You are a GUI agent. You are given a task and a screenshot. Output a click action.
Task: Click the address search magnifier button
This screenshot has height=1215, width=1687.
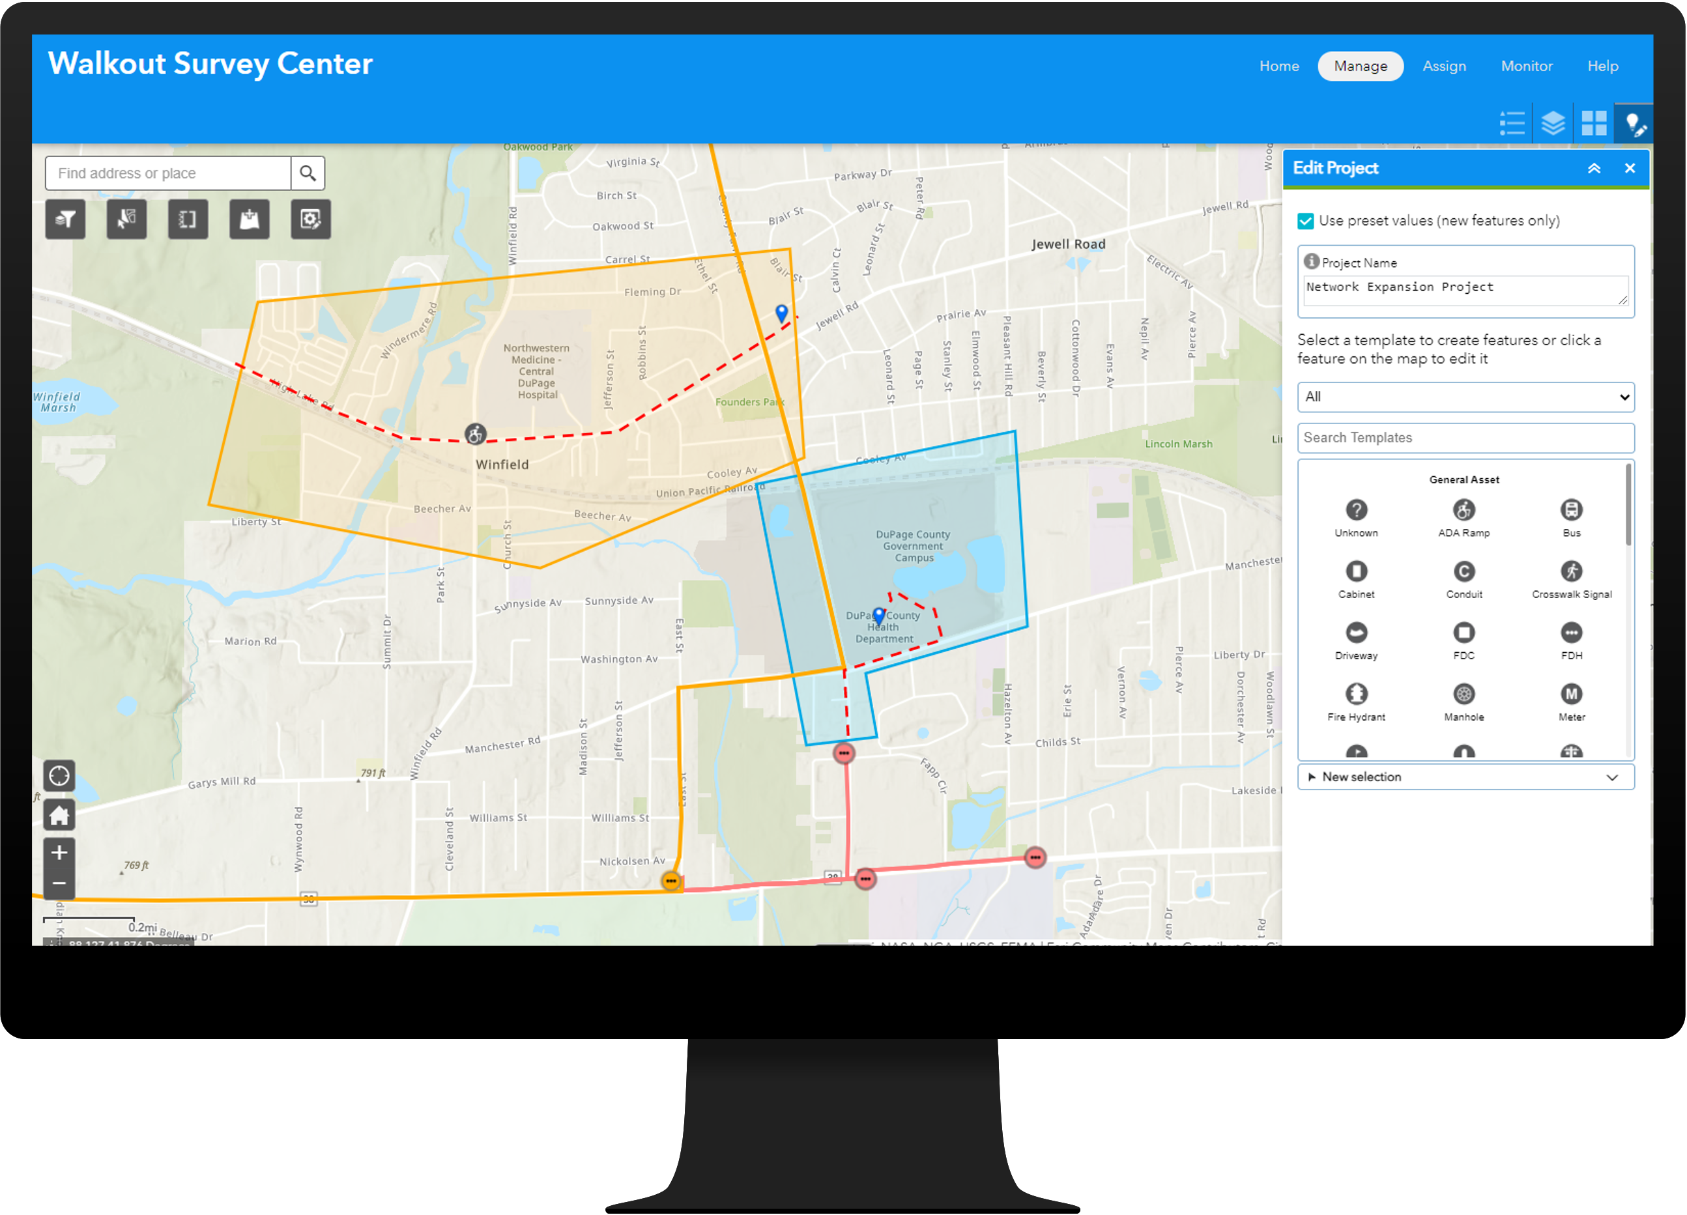308,174
